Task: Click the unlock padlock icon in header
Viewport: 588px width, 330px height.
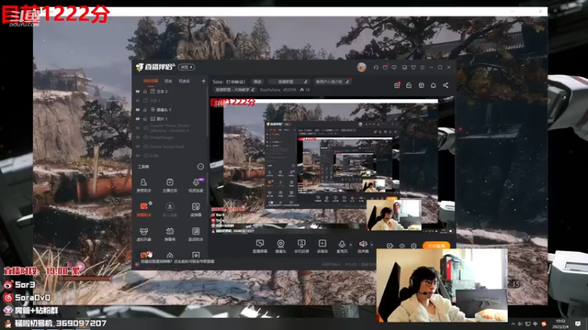Action: click(x=409, y=85)
